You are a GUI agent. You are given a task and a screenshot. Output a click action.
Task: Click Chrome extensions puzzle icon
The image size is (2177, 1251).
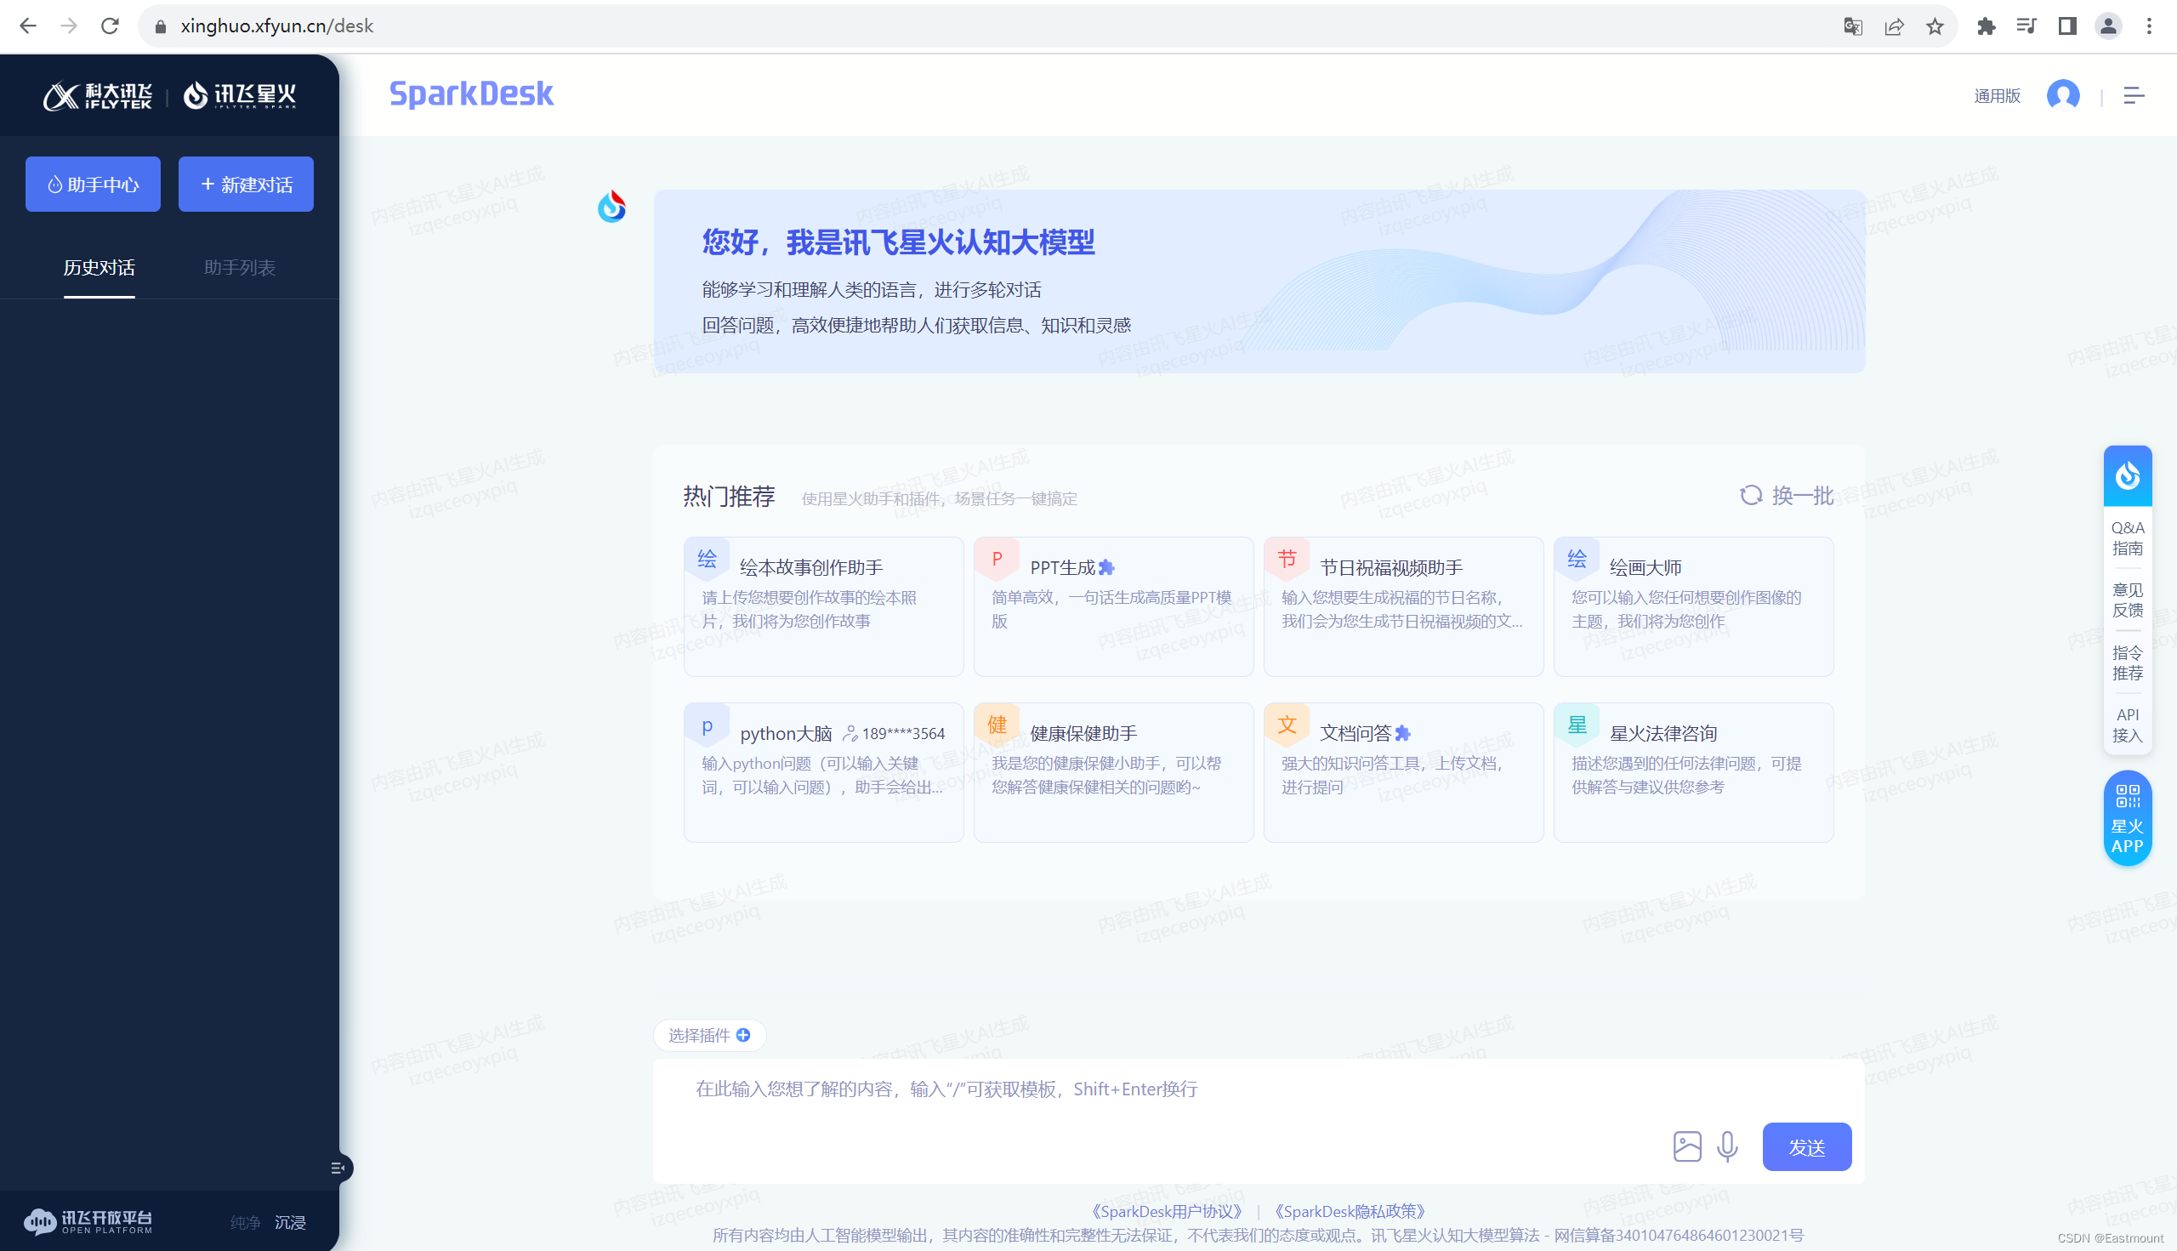pos(1986,26)
